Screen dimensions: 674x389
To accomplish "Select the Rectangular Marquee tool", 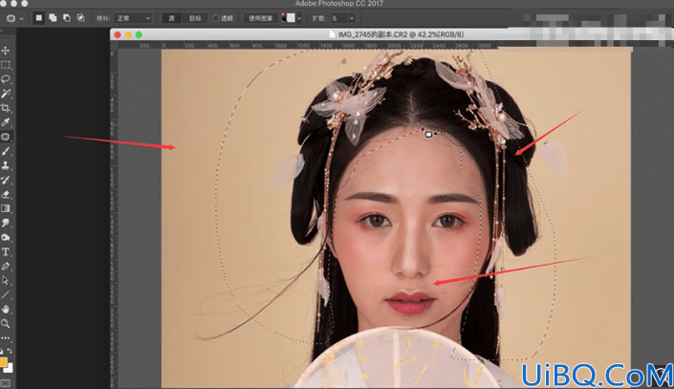I will pyautogui.click(x=6, y=65).
